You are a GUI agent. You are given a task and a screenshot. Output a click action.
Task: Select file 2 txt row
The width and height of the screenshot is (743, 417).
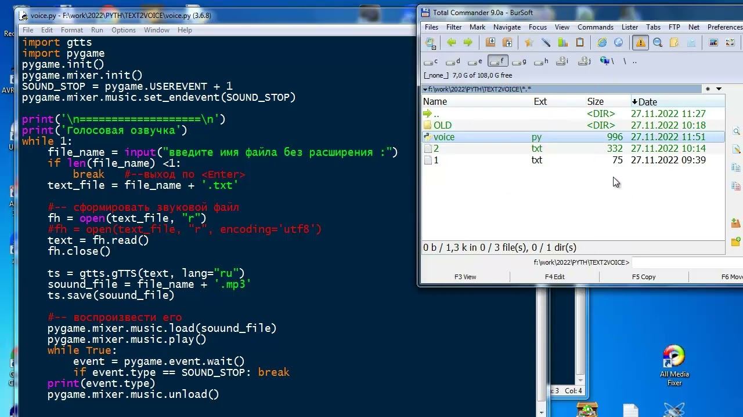(x=574, y=148)
